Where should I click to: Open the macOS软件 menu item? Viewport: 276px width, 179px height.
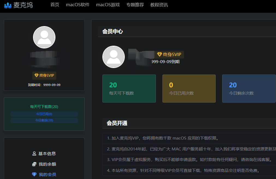click(x=78, y=5)
